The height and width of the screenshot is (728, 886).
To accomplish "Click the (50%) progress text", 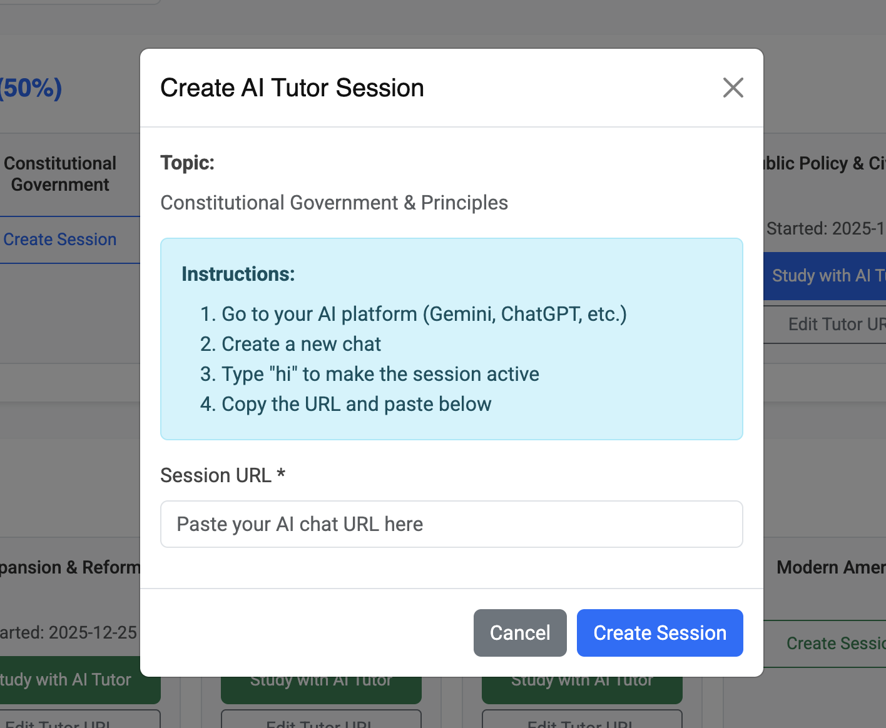I will pos(31,88).
